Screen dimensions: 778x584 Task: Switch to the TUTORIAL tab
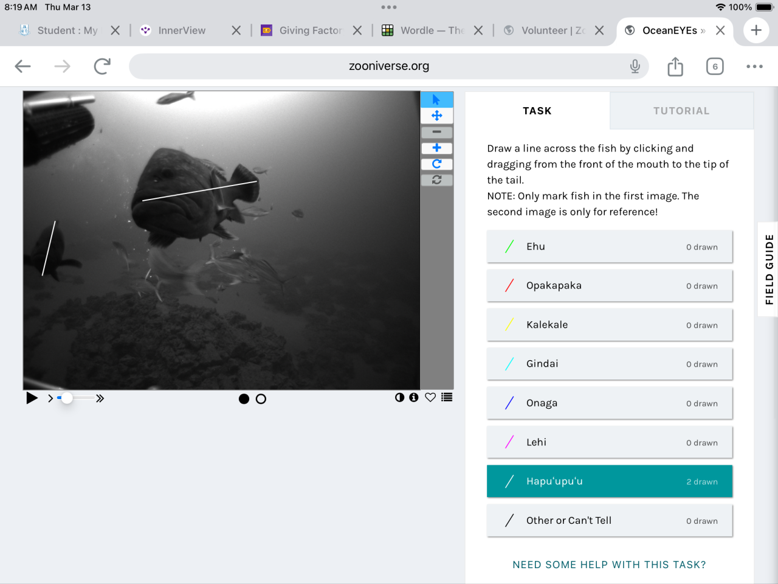[x=681, y=111]
